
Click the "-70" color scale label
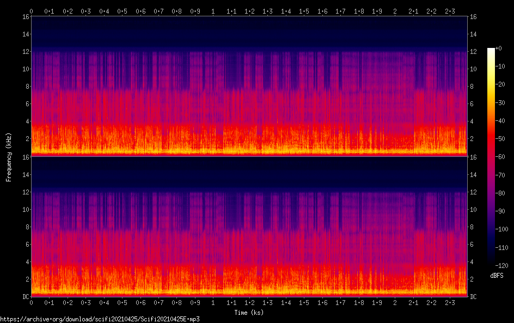click(500, 175)
